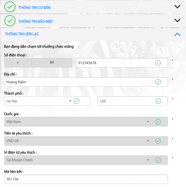
Task: Open the Quốc gia dropdown showing Việt Nam
Action: pyautogui.click(x=78, y=122)
